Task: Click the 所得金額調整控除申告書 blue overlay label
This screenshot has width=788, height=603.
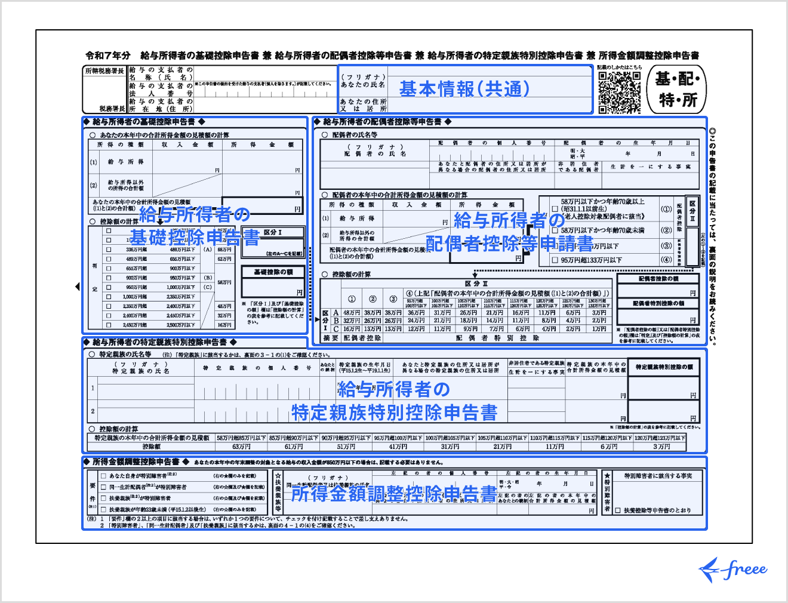Action: tap(394, 494)
